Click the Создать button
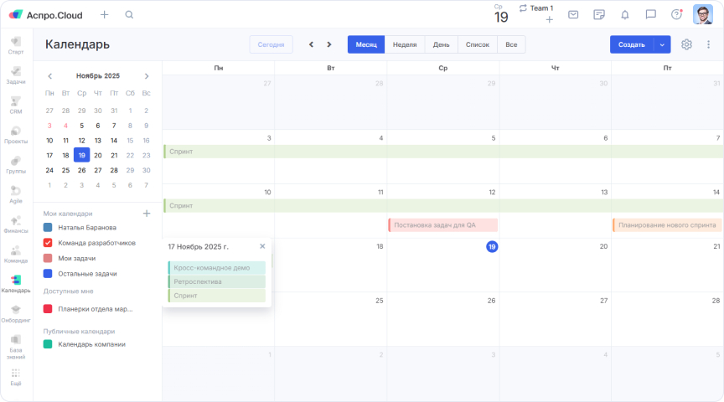This screenshot has width=724, height=402. (632, 44)
